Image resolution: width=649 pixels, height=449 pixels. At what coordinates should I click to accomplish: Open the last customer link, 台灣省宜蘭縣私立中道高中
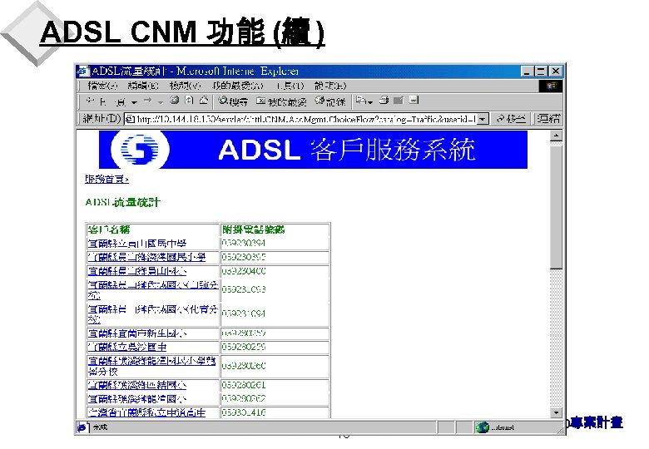(146, 412)
